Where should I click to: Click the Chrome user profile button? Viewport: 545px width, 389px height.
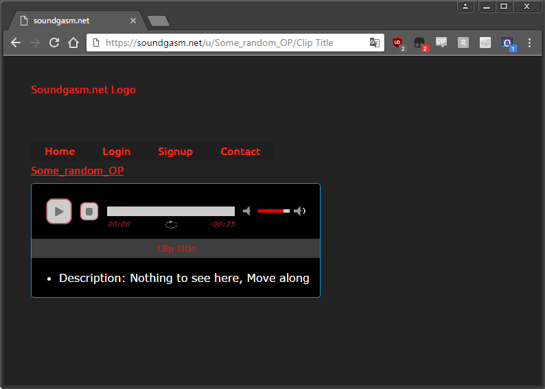[x=465, y=6]
